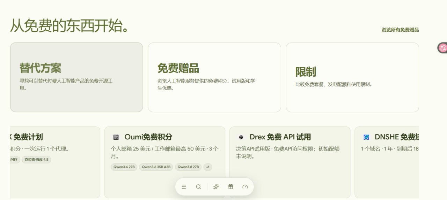This screenshot has width=447, height=200.
Task: Open the 免费赠品 card
Action: tap(214, 77)
